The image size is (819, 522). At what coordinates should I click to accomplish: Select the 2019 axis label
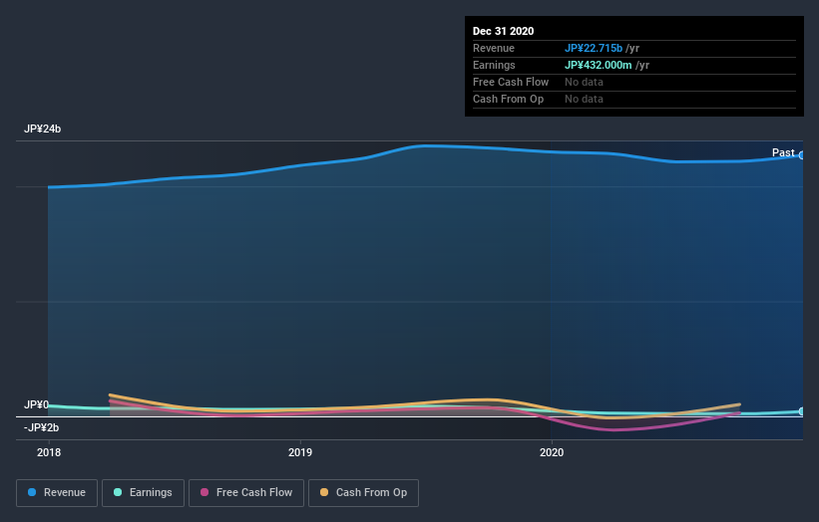click(x=300, y=452)
